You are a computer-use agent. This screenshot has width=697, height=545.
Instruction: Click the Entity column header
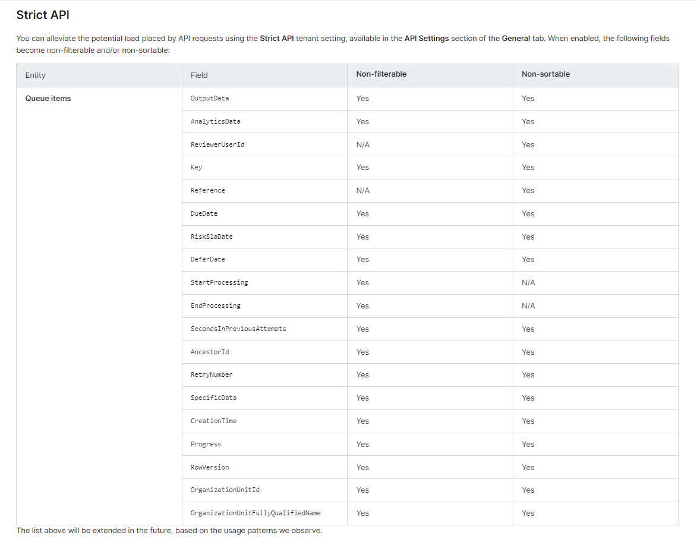(35, 75)
